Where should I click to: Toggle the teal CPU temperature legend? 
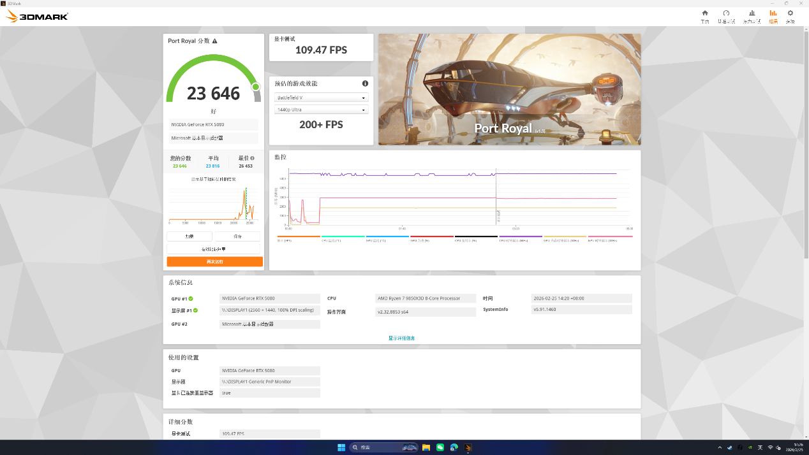[343, 238]
